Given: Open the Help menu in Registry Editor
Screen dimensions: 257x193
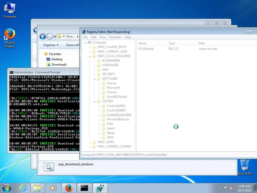Looking at the screenshot, I should pyautogui.click(x=128, y=37).
